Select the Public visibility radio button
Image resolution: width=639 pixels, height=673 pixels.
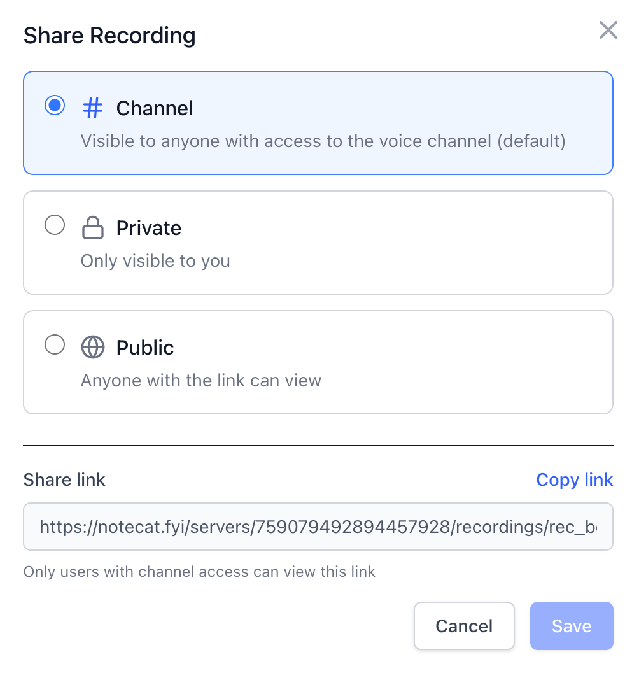55,344
